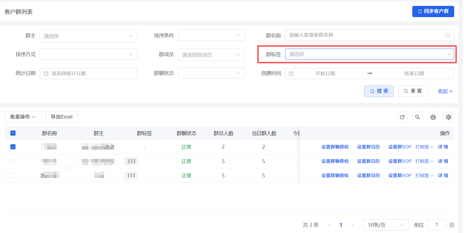Open 打标签 dropdown in the row tagged 333
The height and width of the screenshot is (233, 464).
click(x=424, y=161)
